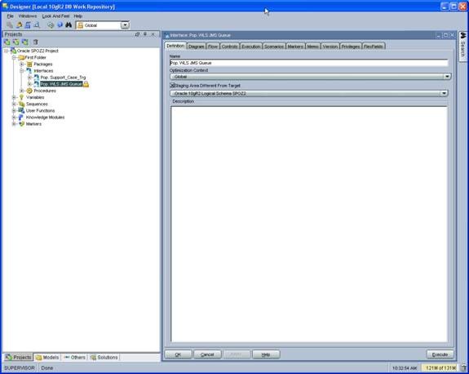The height and width of the screenshot is (374, 469).
Task: Switch to the Scenarios tab
Action: coord(274,47)
